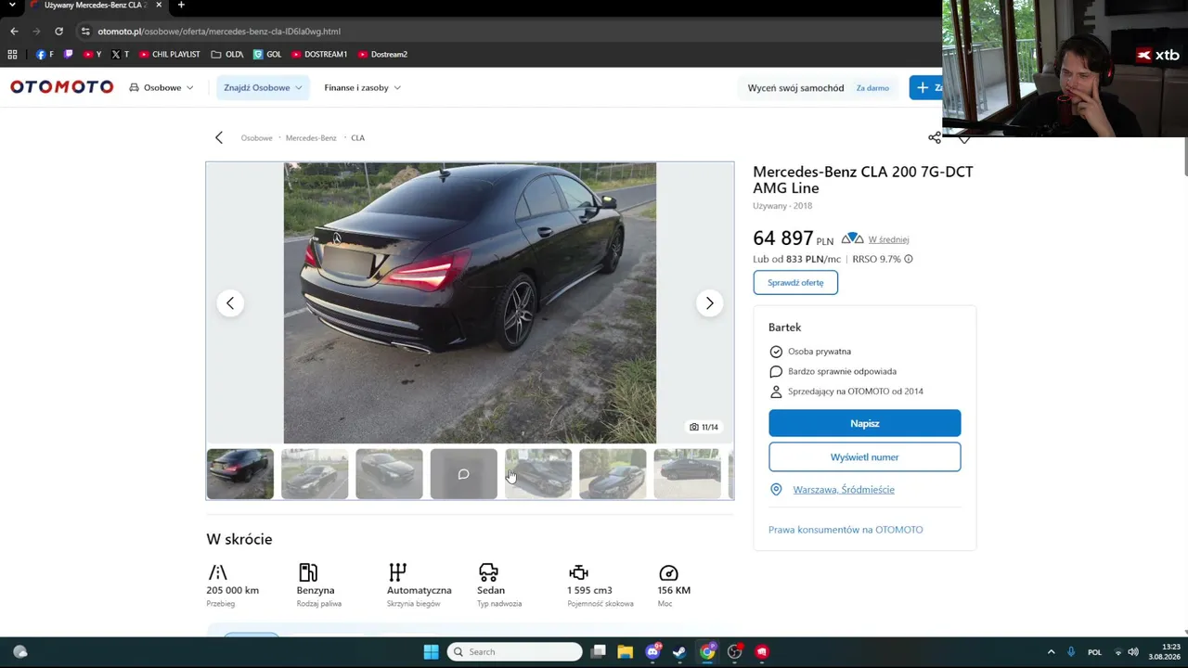Close the Używany Mercedes-Benz CLA tab
This screenshot has width=1188, height=668.
[x=159, y=6]
